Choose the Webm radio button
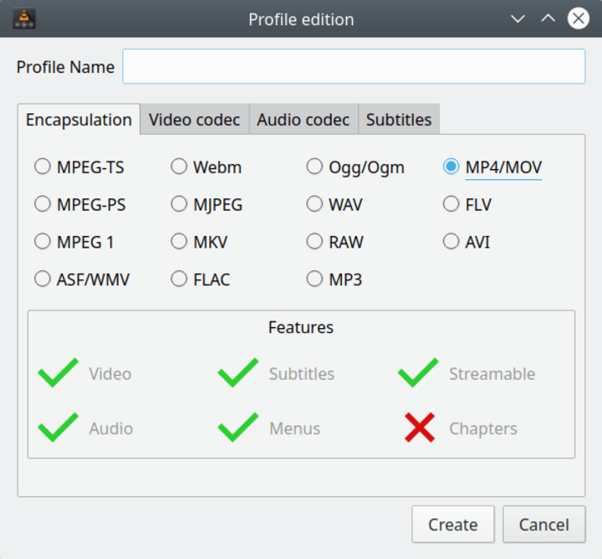Viewport: 602px width, 559px height. point(179,167)
